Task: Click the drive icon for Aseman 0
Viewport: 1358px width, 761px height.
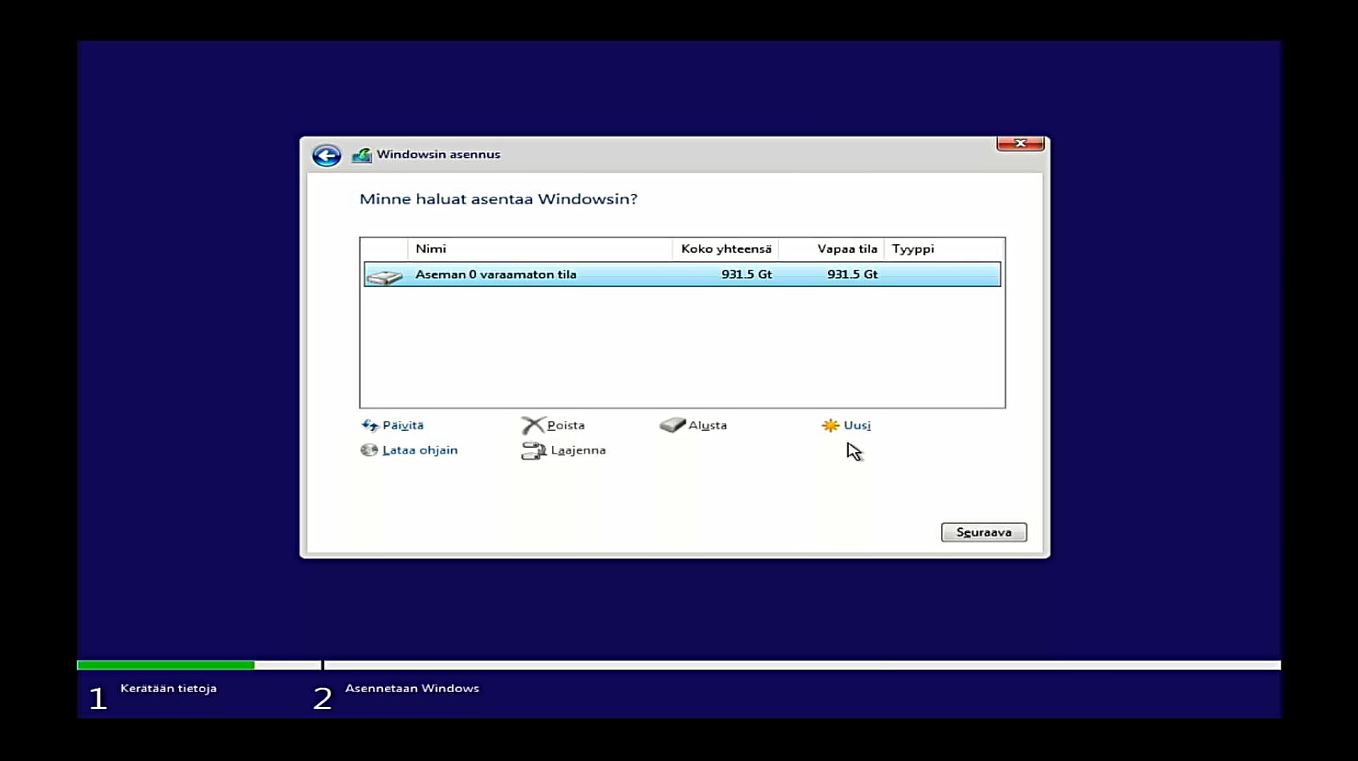Action: (x=385, y=275)
